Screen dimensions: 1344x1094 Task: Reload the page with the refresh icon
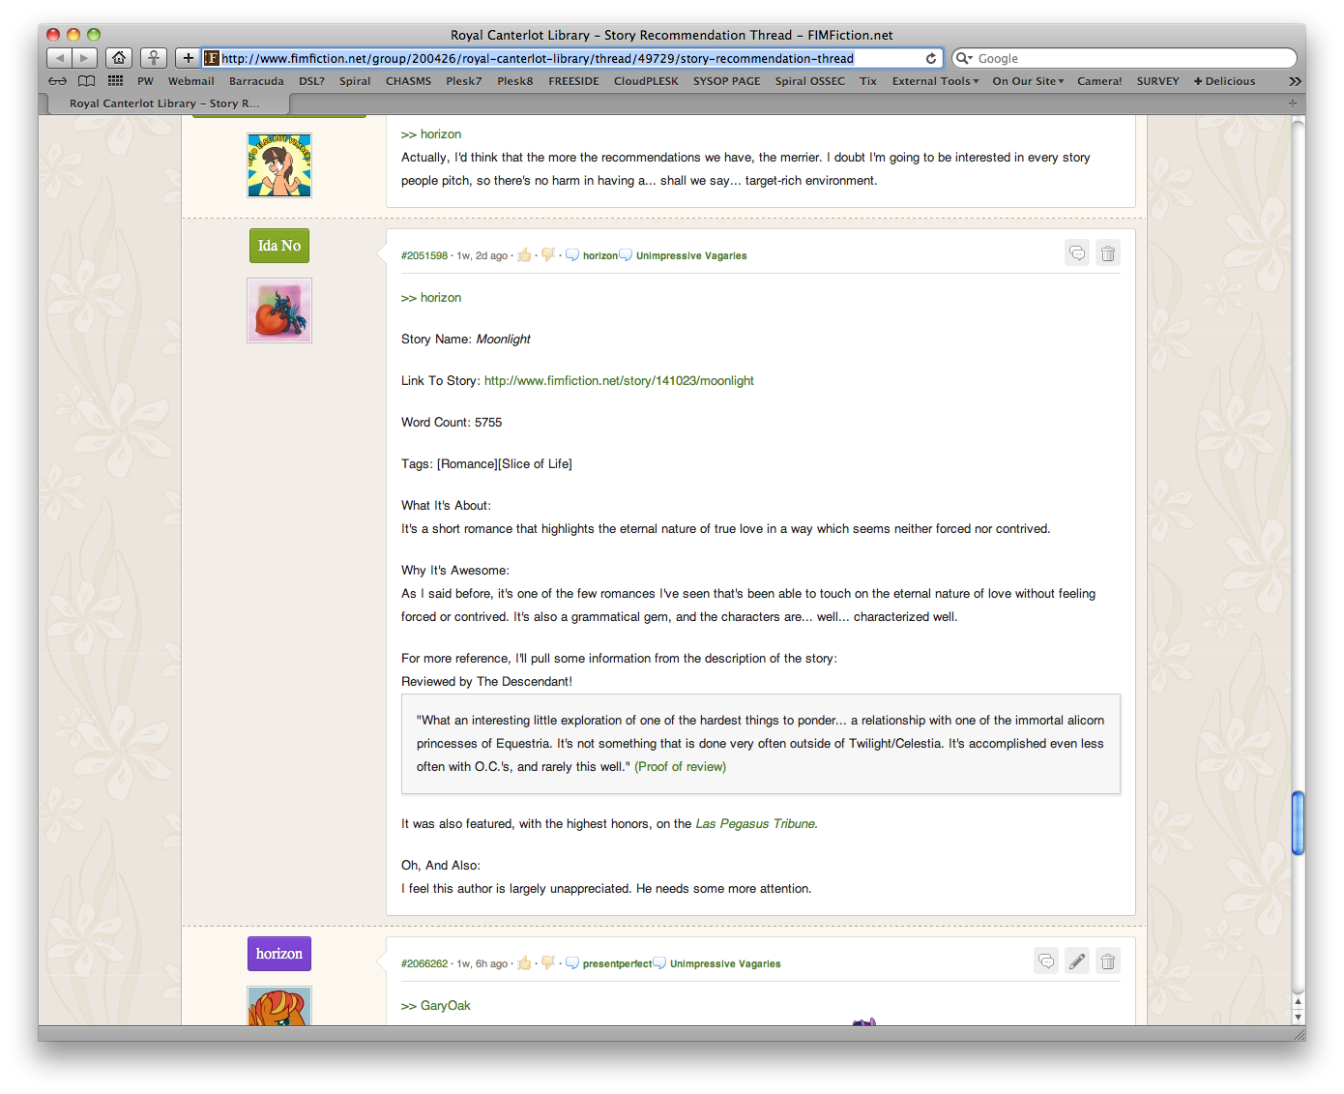coord(931,58)
